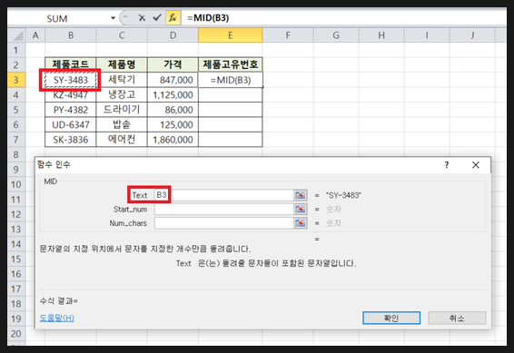Select row 20 header
The height and width of the screenshot is (353, 514).
click(x=16, y=334)
